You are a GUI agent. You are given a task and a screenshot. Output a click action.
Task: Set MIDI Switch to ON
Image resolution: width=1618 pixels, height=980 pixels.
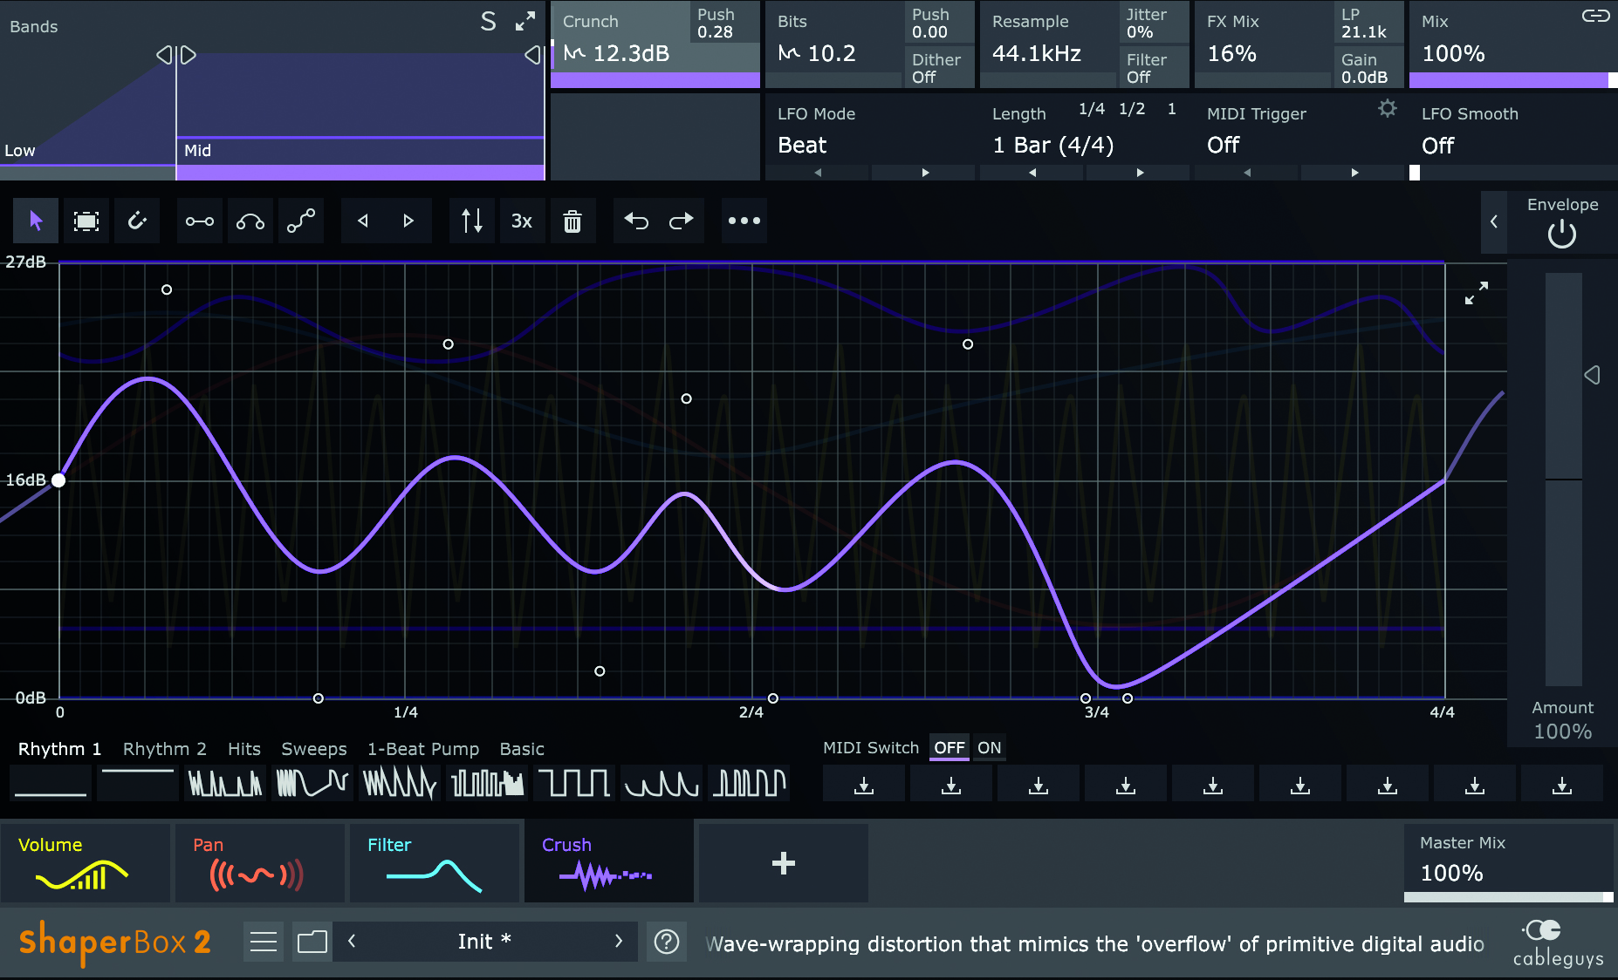[990, 747]
